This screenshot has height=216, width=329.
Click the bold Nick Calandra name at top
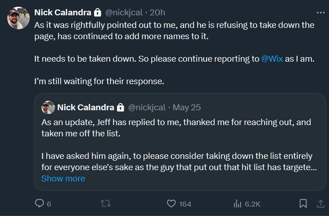tap(63, 12)
